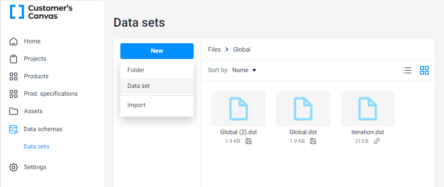Choose Folder from the New menu
Image resolution: width=444 pixels, height=187 pixels.
pyautogui.click(x=157, y=70)
